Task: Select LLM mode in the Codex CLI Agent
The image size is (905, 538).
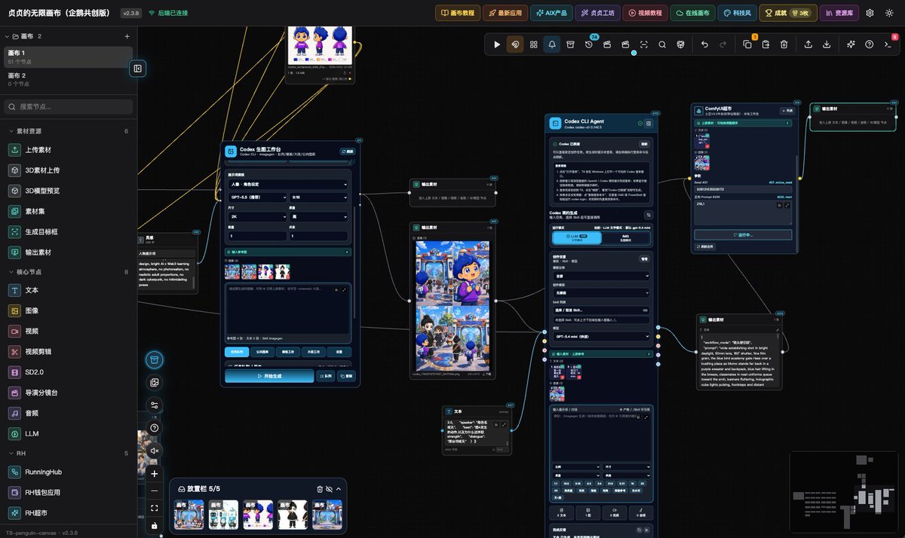Action: (x=577, y=237)
